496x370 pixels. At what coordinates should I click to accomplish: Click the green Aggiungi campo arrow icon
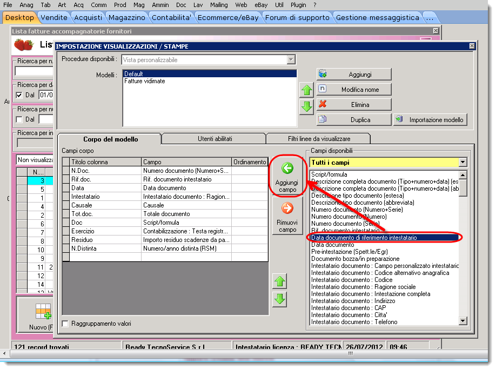click(287, 168)
